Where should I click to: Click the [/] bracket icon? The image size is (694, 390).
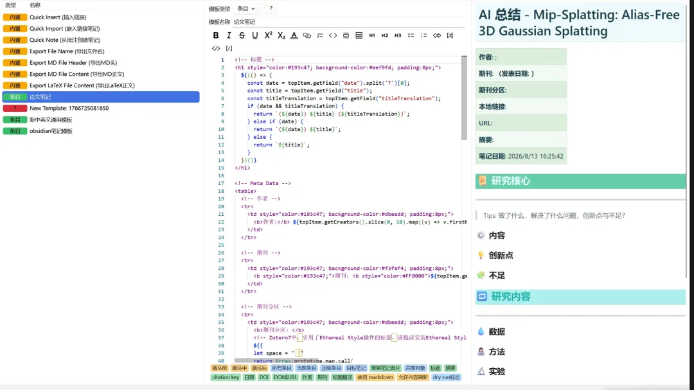pyautogui.click(x=229, y=48)
